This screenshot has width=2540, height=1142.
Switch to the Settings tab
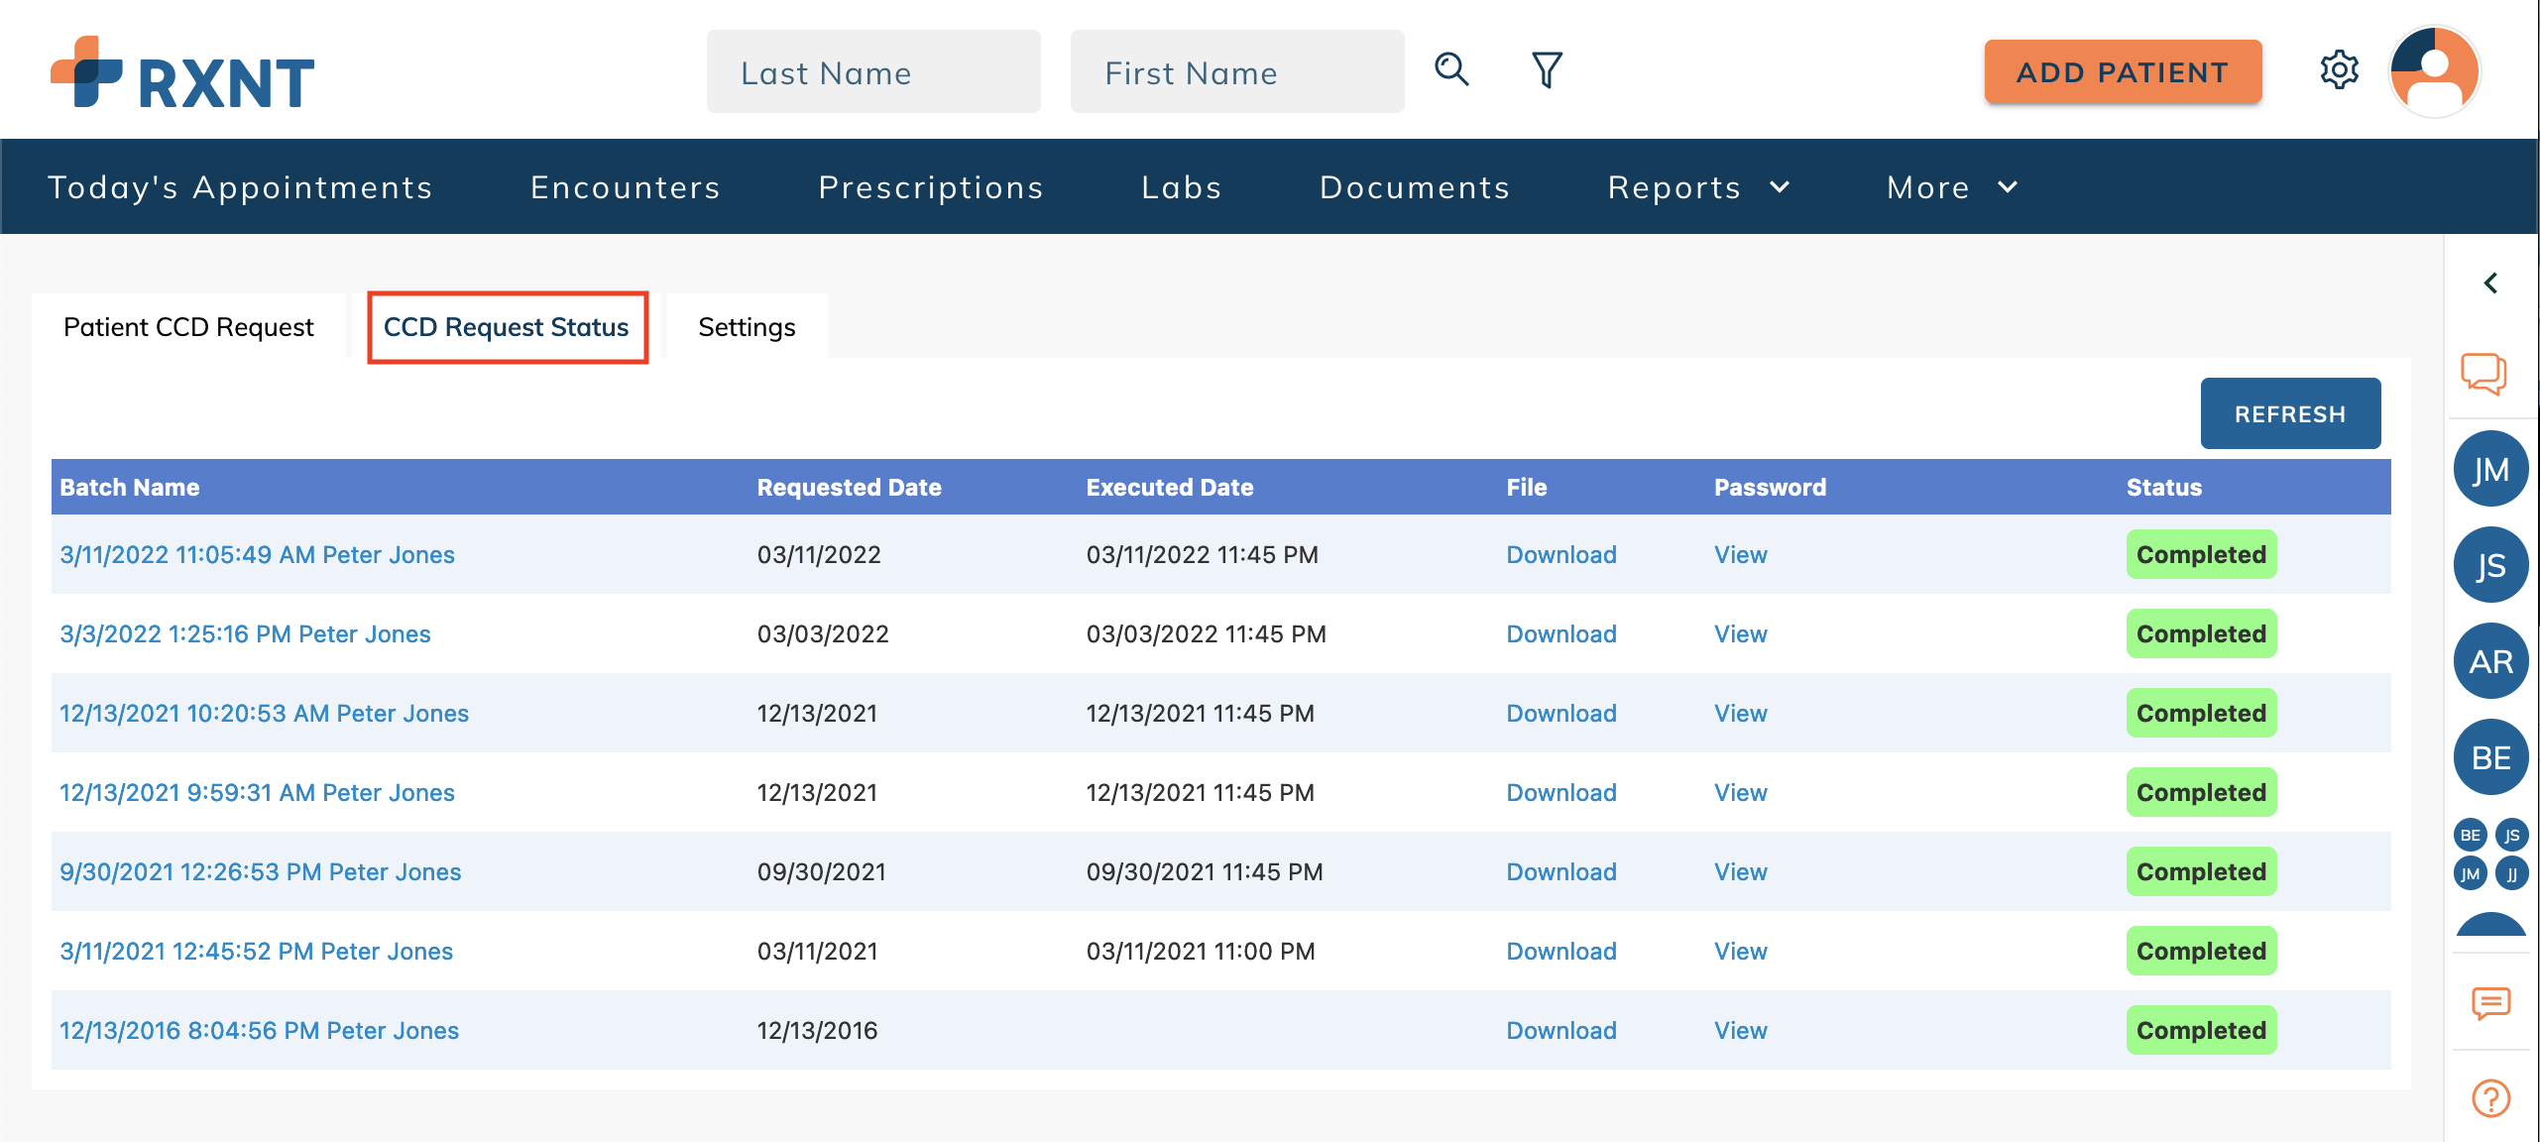pyautogui.click(x=747, y=327)
